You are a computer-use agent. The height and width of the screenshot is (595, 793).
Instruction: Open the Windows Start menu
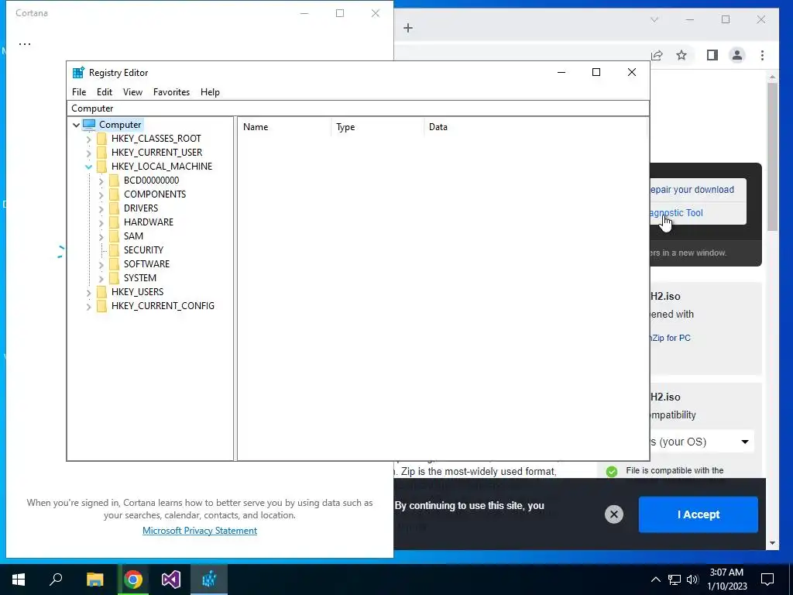(x=19, y=580)
